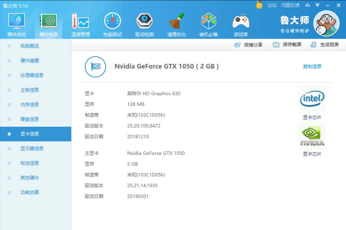Click the NVIDIA chip logo

tap(312, 136)
